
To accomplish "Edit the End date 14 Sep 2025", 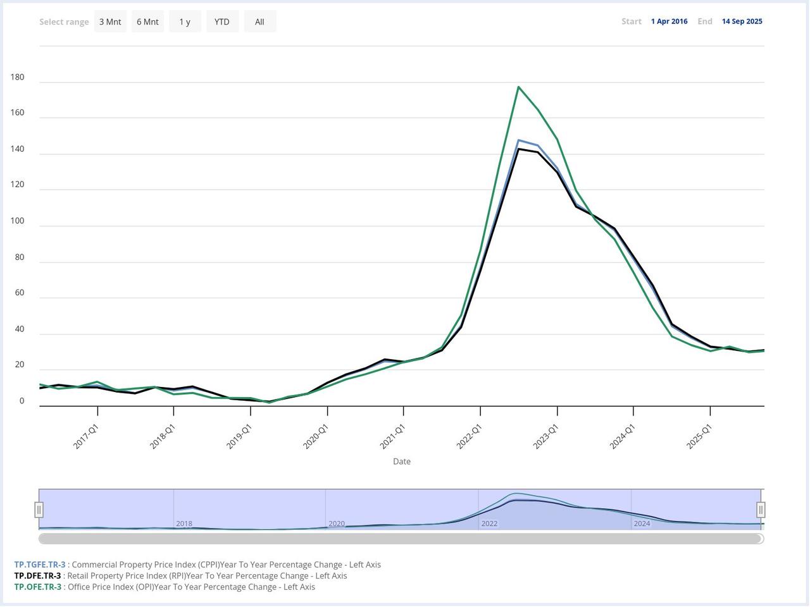I will point(742,21).
